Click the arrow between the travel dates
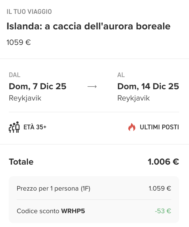Screen dimensions: 189x227 [92, 87]
